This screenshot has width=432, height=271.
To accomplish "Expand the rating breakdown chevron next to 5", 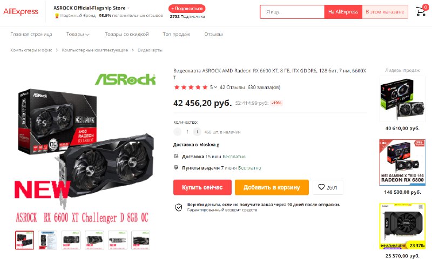I will pyautogui.click(x=215, y=87).
